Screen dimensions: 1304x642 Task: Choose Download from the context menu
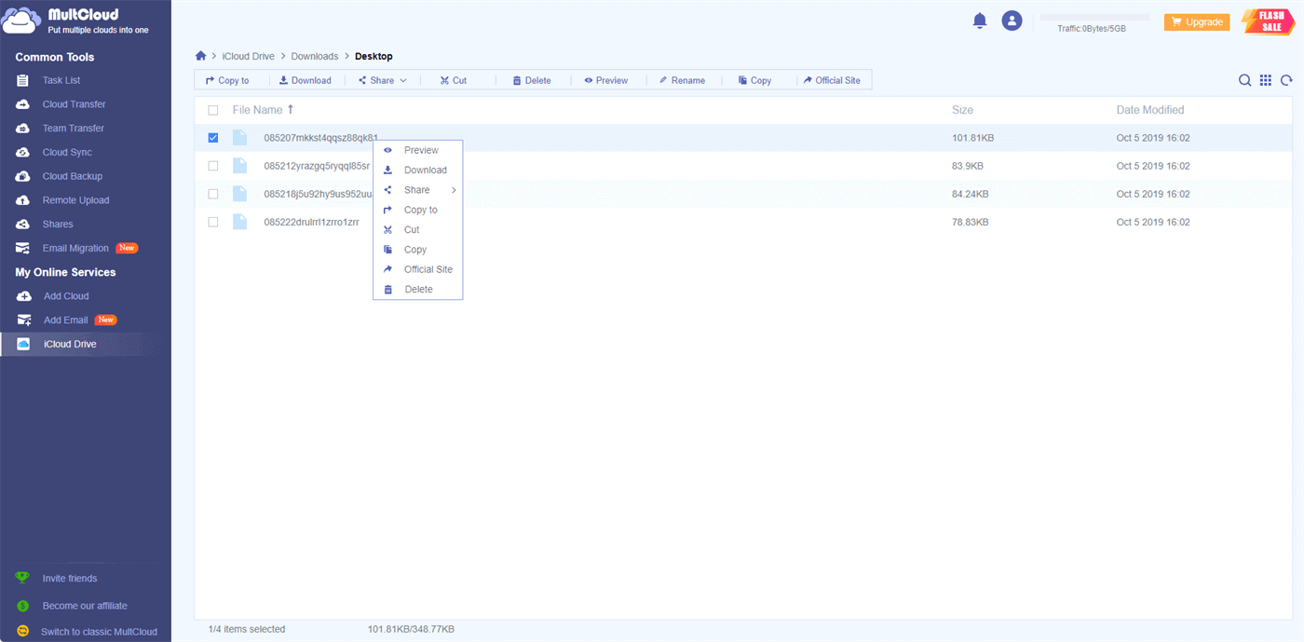(x=425, y=171)
